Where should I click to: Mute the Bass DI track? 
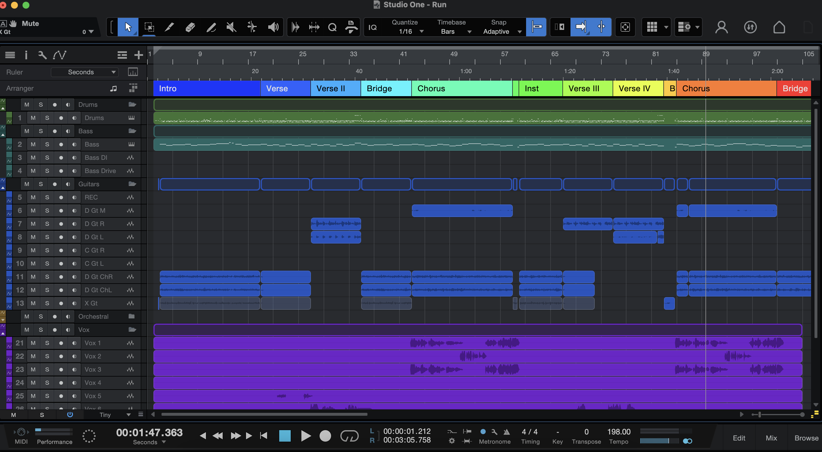(33, 158)
